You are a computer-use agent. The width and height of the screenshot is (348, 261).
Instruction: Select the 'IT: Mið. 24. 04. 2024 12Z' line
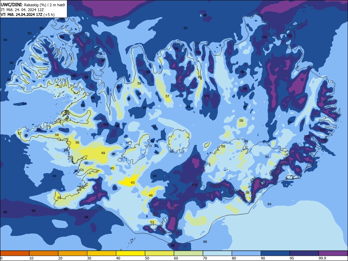point(22,10)
